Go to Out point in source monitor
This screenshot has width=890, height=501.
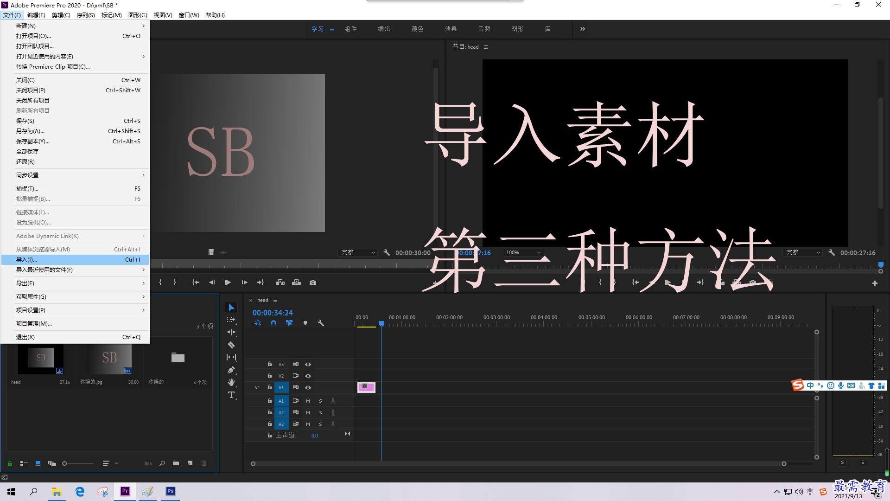click(260, 282)
